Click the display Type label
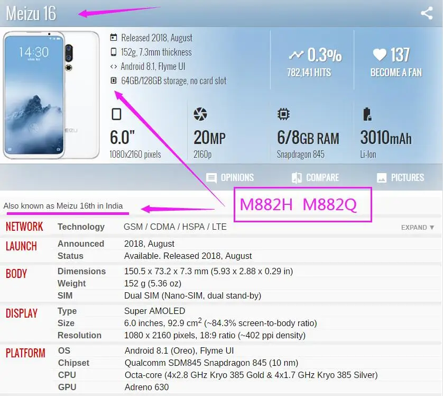Viewport: 443px width, 396px height. [x=67, y=311]
